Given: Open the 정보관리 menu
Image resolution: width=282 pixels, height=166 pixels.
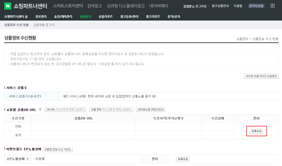Looking at the screenshot, I should pyautogui.click(x=41, y=17).
